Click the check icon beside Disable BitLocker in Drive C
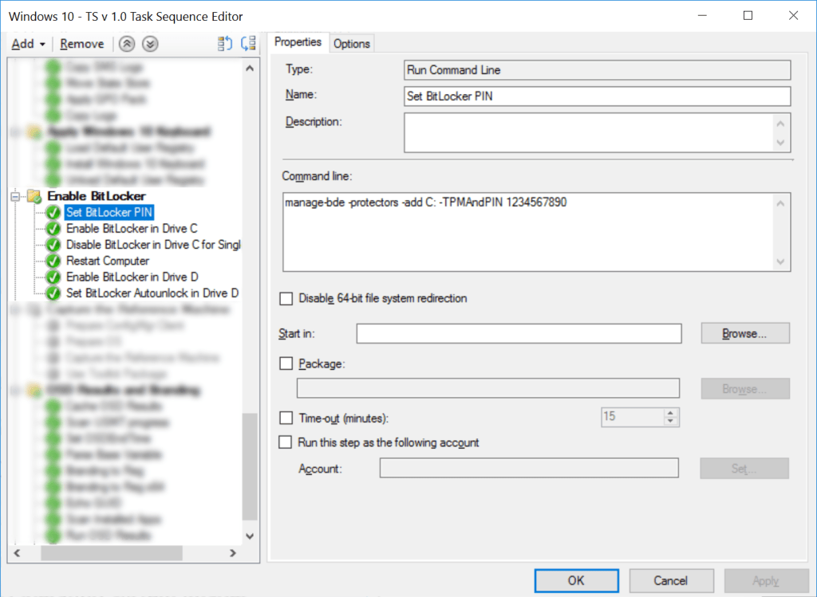817x597 pixels. (53, 245)
